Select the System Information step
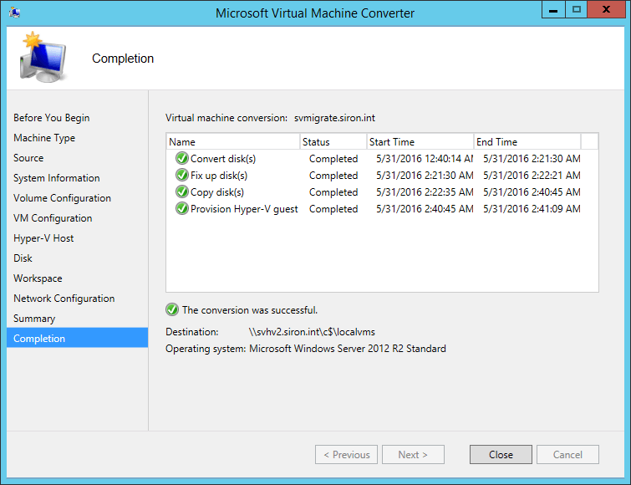Image resolution: width=631 pixels, height=485 pixels. (x=56, y=178)
